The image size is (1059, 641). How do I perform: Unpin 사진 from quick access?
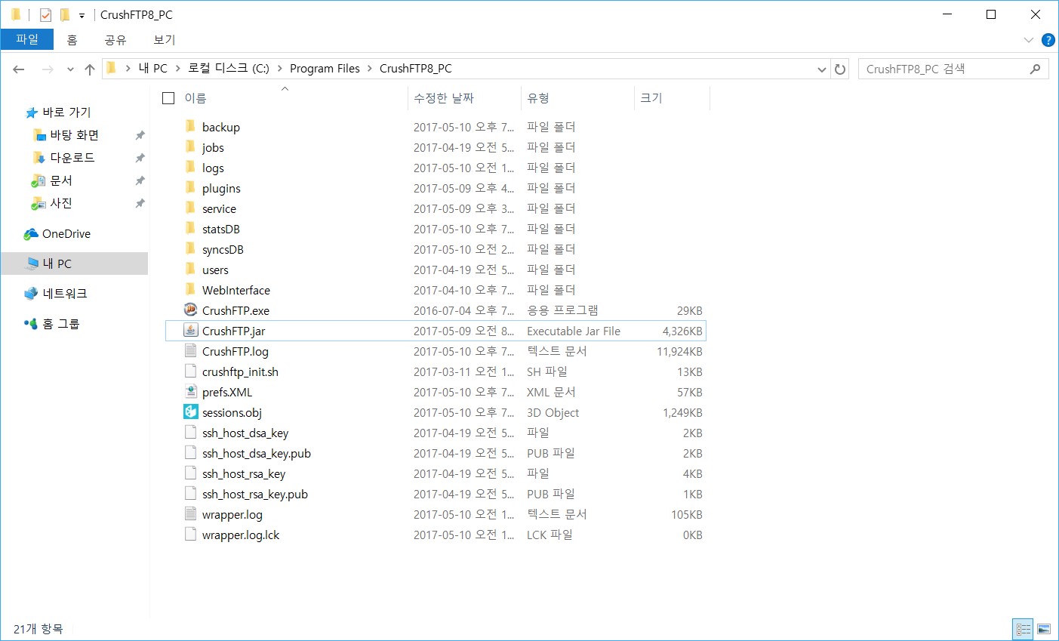(x=140, y=203)
